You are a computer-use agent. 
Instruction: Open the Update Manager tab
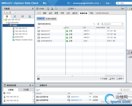coord(102,13)
